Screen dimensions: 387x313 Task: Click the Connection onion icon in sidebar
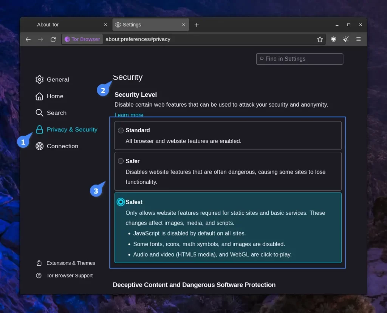tap(39, 146)
